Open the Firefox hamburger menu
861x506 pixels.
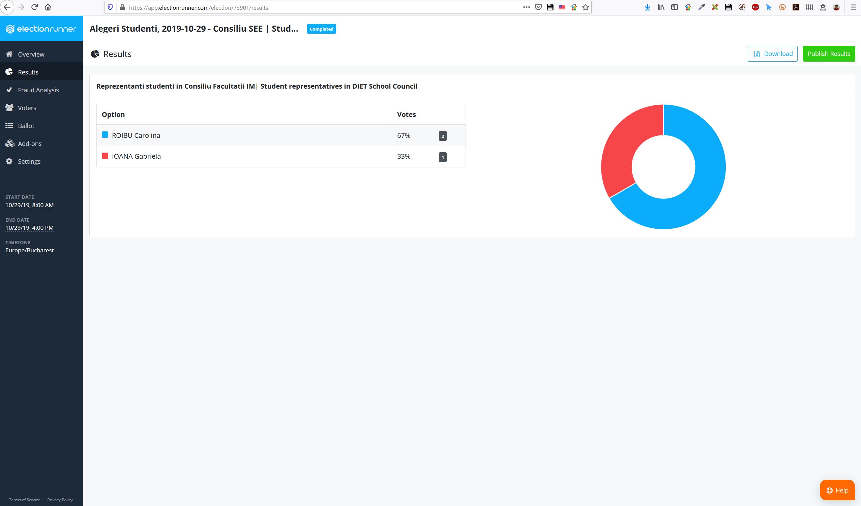point(853,7)
